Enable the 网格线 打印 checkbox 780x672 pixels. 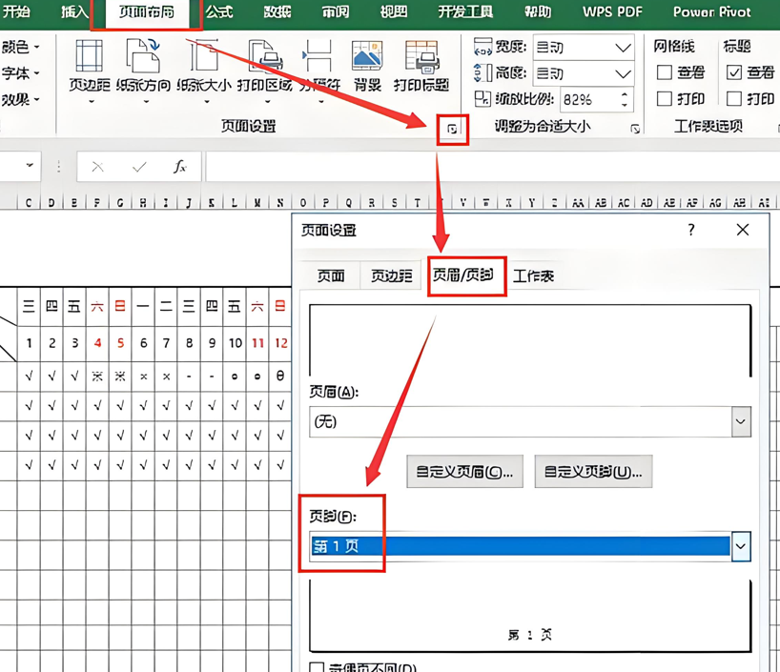tap(665, 99)
